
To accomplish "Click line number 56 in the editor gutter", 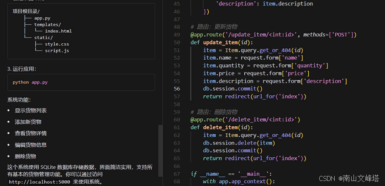I will point(177,89).
